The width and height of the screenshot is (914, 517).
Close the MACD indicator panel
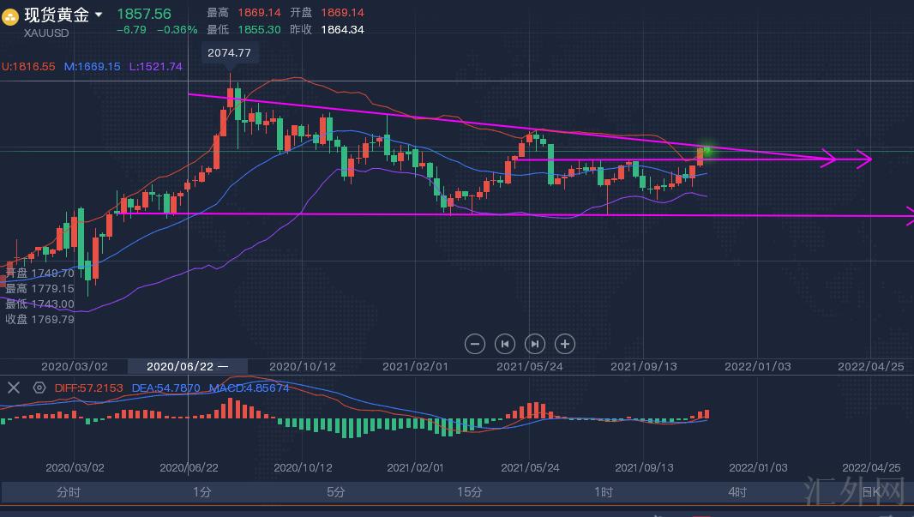pos(14,388)
